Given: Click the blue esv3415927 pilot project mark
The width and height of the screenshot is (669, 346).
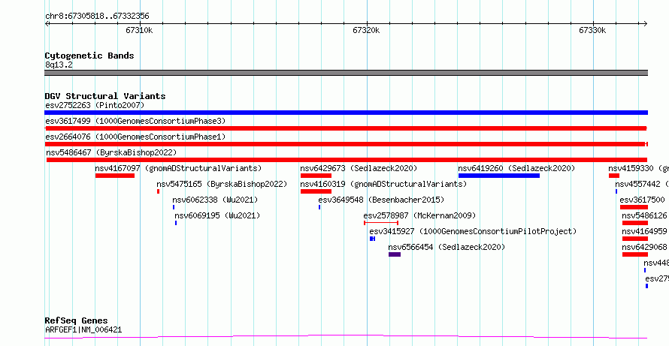Looking at the screenshot, I should [373, 239].
